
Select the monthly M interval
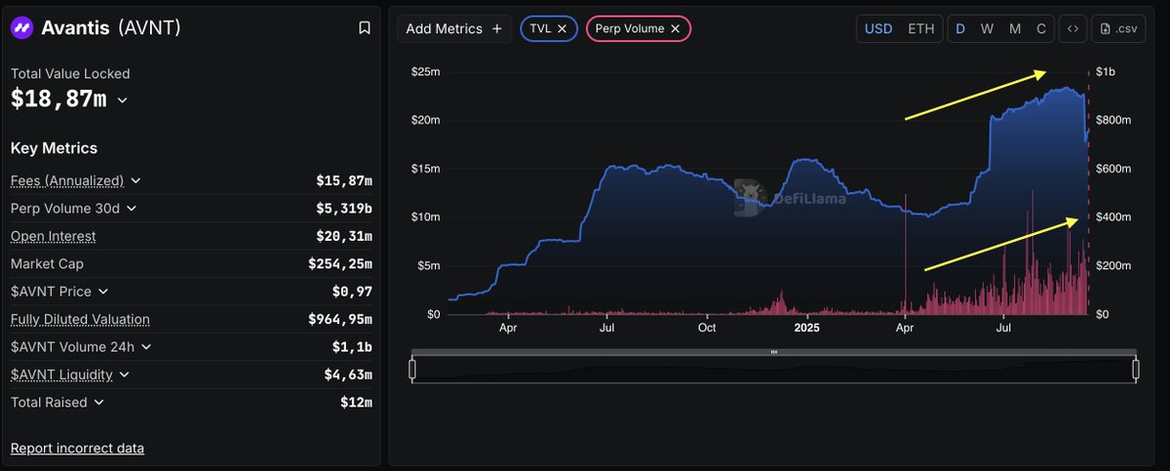1015,28
